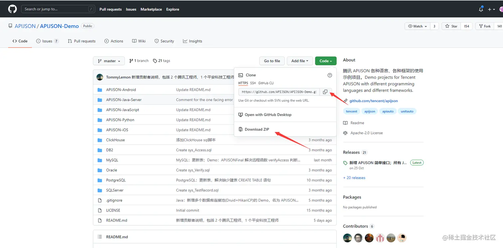Viewport: 503px width, 248px height.
Task: Click Issues in top navigation
Action: pyautogui.click(x=131, y=9)
